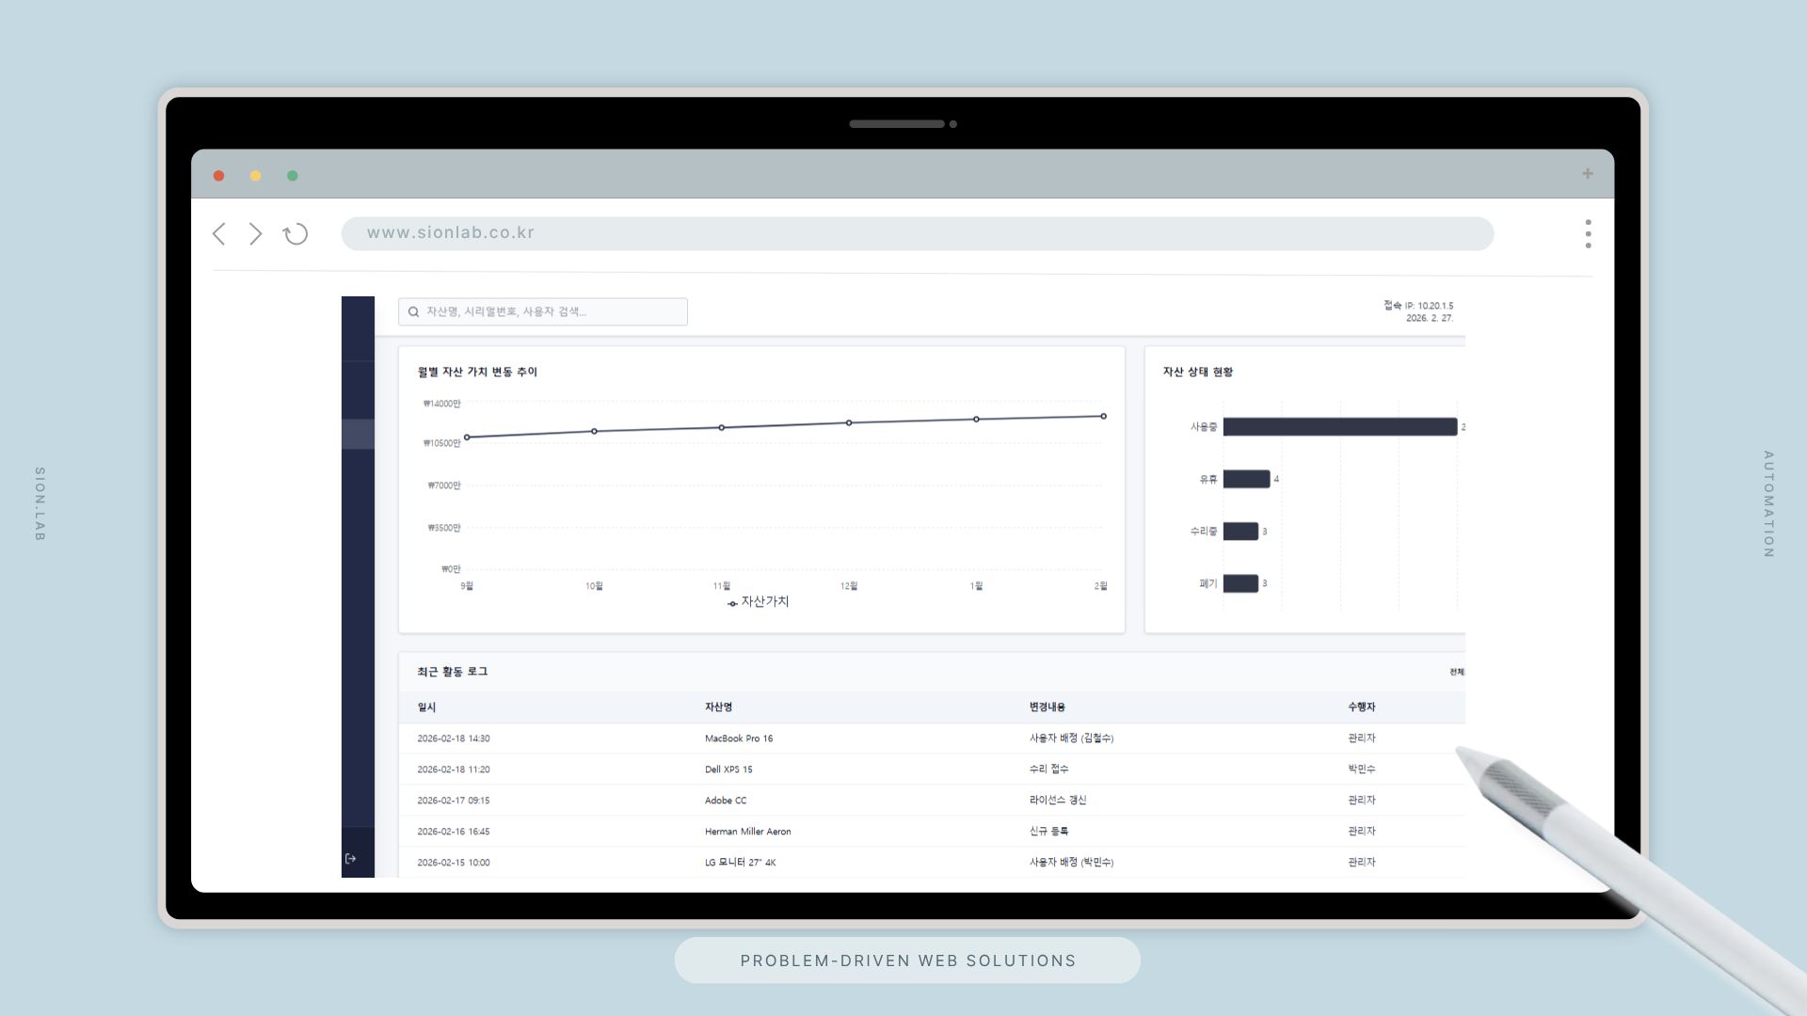Reload the page with refresh icon
The height and width of the screenshot is (1016, 1807).
pos(296,234)
